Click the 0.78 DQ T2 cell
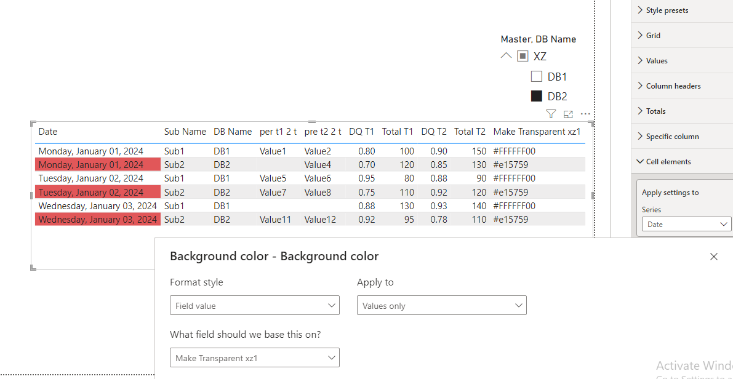 [x=438, y=219]
